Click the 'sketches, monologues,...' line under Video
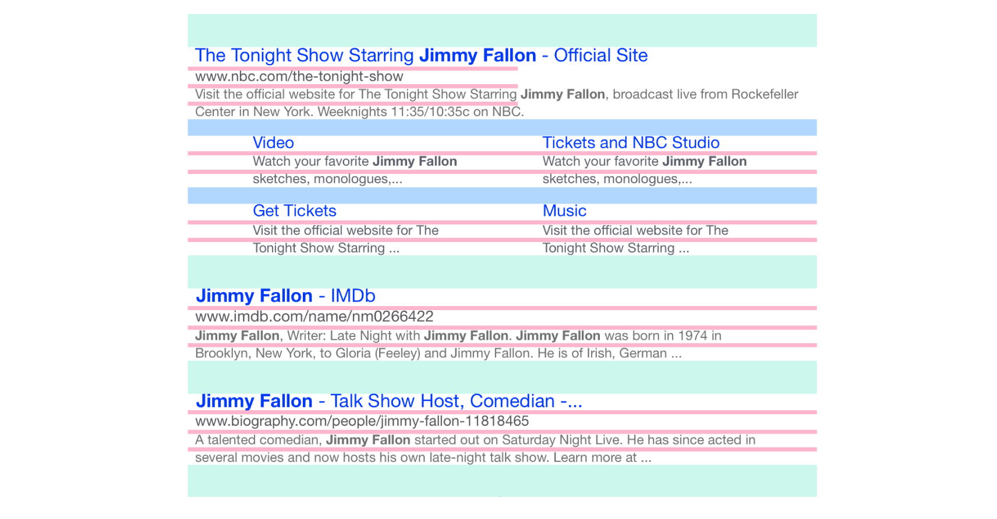 tap(327, 179)
